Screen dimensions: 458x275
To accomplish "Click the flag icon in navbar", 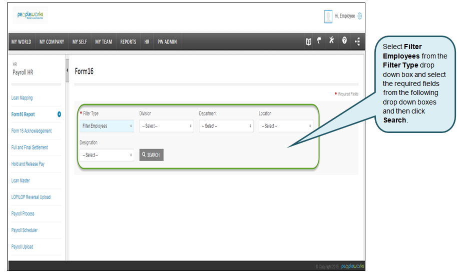I will click(x=319, y=41).
